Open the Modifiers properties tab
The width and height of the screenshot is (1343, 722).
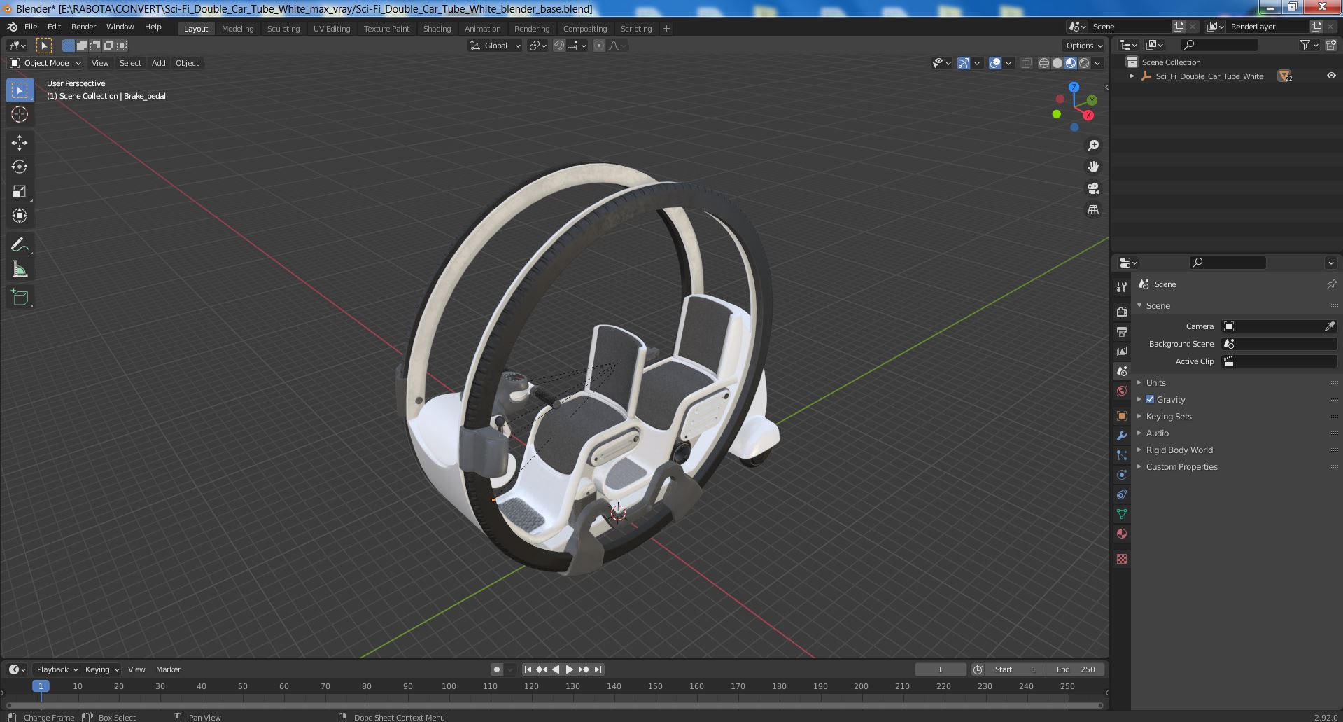coord(1122,436)
